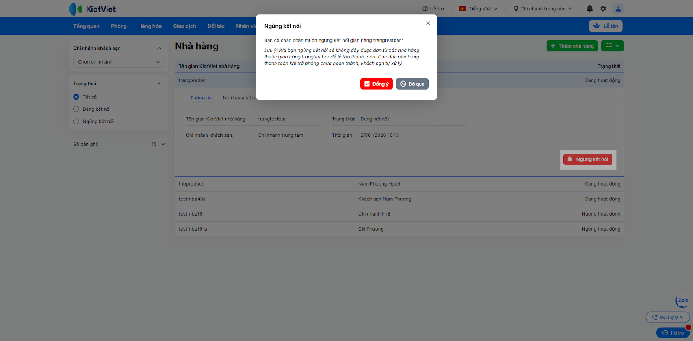Click the Zalo chat icon
This screenshot has width=693, height=341.
click(682, 301)
